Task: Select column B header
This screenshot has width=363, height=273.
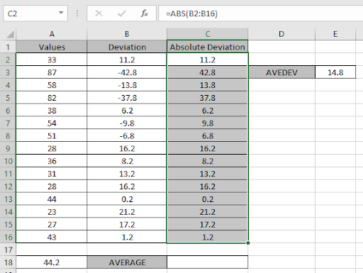Action: click(x=127, y=34)
